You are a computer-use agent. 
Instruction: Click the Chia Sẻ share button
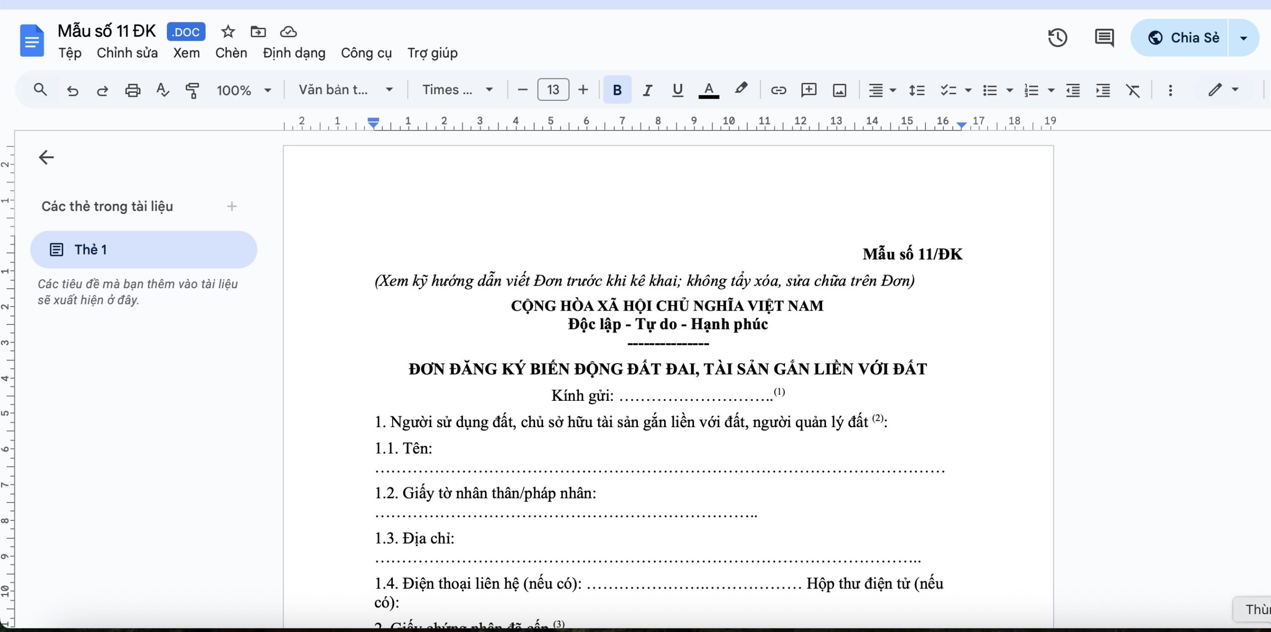tap(1184, 38)
